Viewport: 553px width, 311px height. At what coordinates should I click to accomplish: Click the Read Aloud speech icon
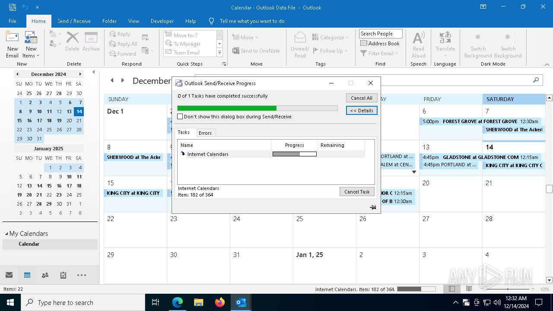418,45
